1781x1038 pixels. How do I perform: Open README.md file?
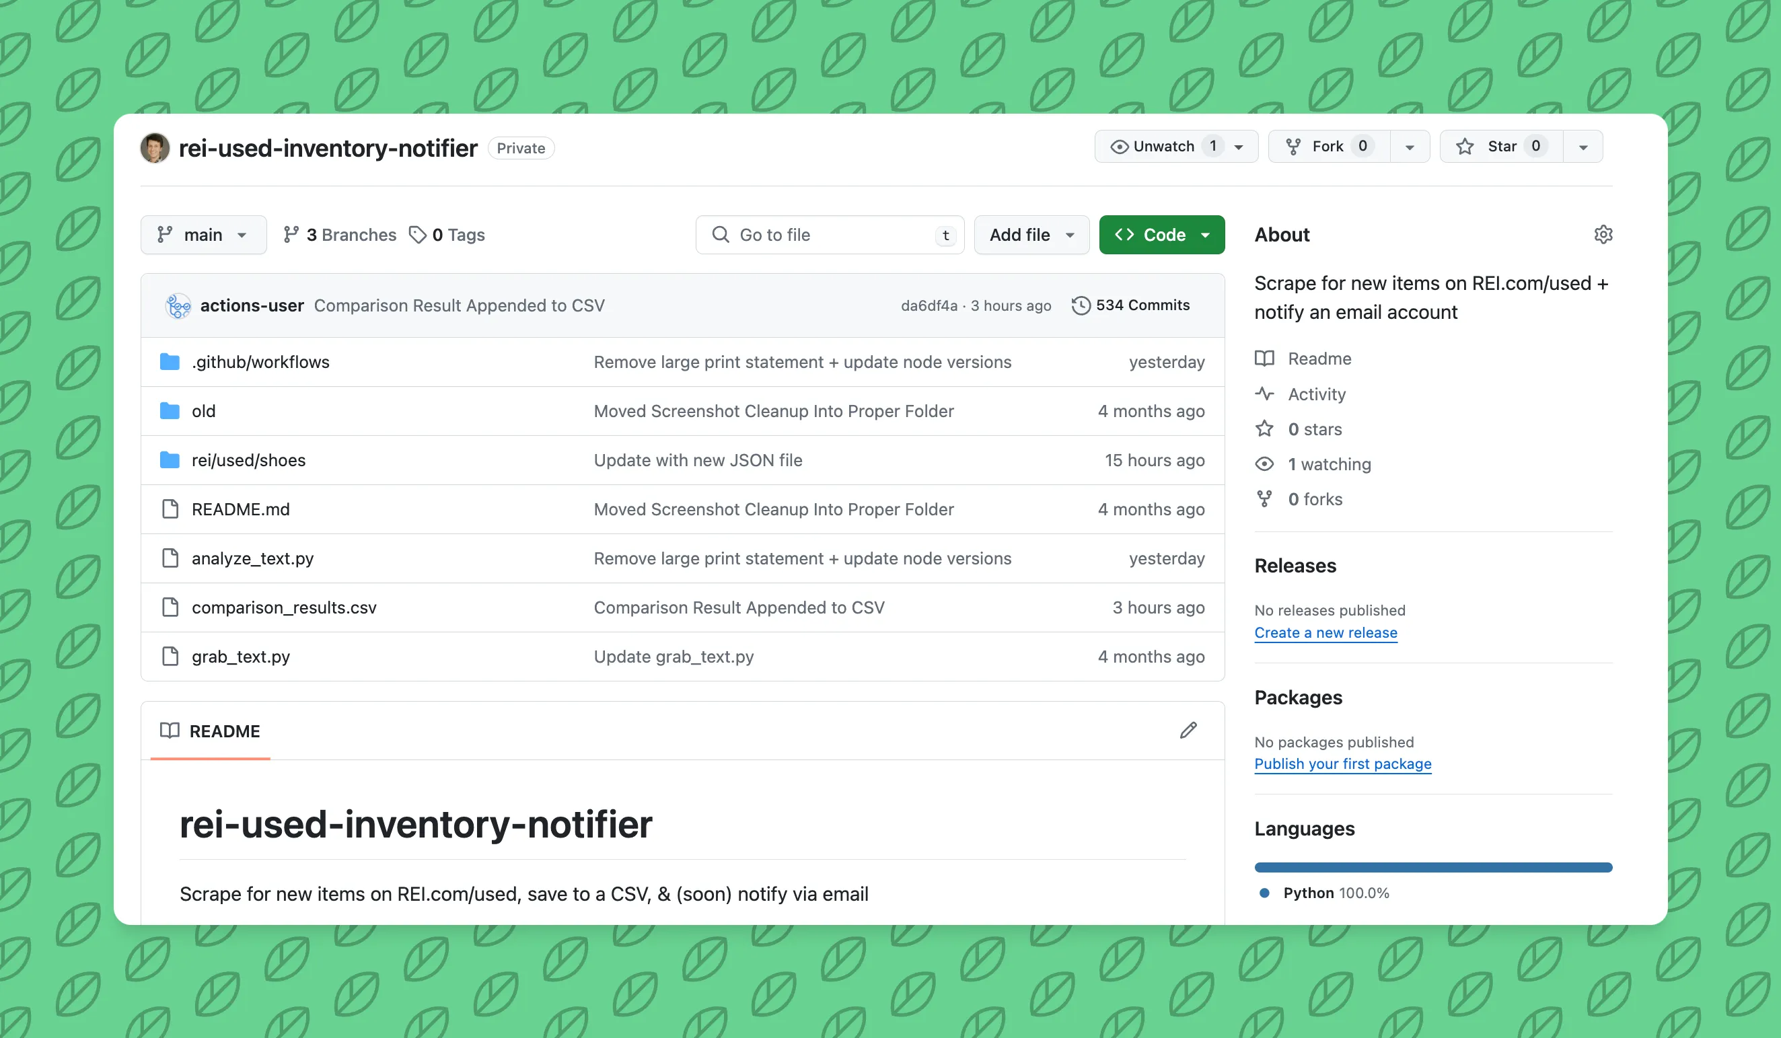click(x=240, y=509)
